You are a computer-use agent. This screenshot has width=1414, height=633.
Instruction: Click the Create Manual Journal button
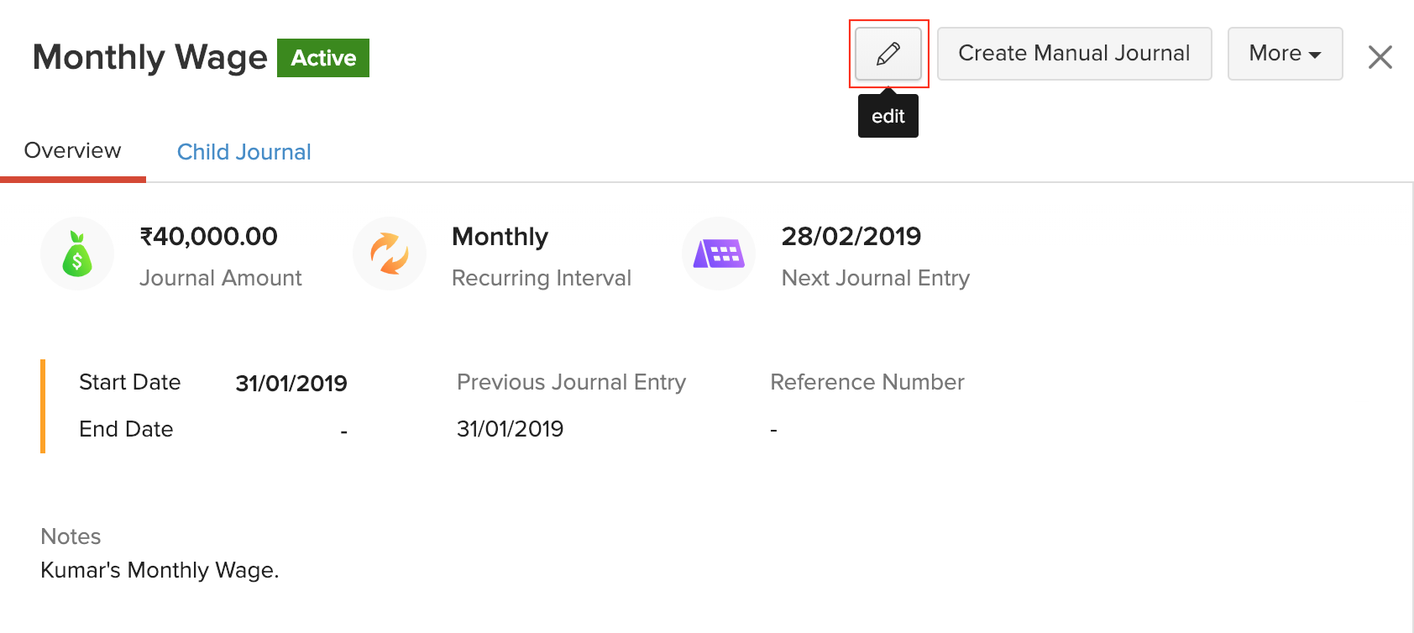click(x=1074, y=53)
